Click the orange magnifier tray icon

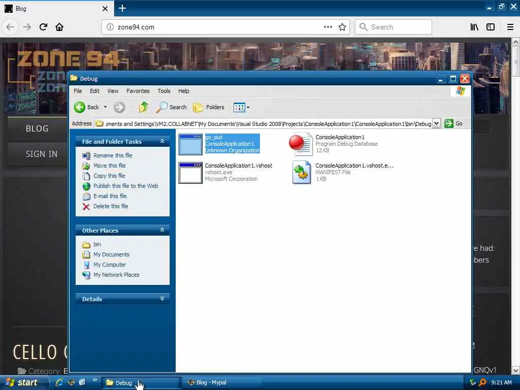point(482,382)
